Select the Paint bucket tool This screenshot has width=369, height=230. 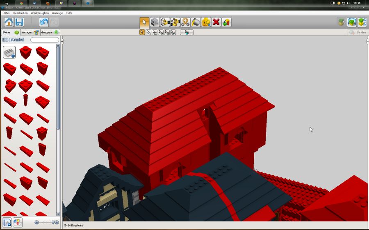196,22
